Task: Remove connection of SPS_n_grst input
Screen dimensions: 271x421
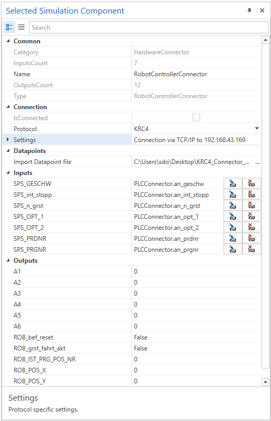Action: pyautogui.click(x=251, y=206)
